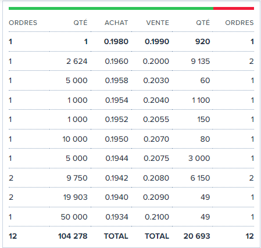Select the bid price 0.1950

[x=117, y=139]
